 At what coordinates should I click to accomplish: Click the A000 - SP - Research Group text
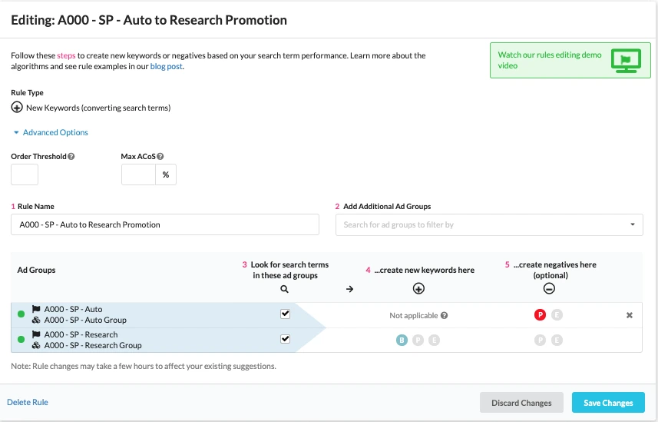tap(93, 345)
